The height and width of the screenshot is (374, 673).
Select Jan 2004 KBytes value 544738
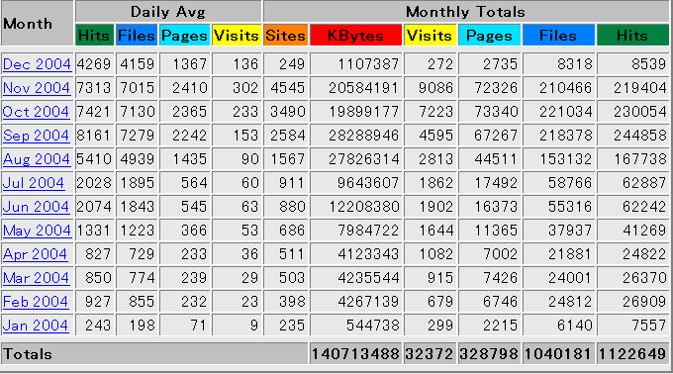coord(373,326)
